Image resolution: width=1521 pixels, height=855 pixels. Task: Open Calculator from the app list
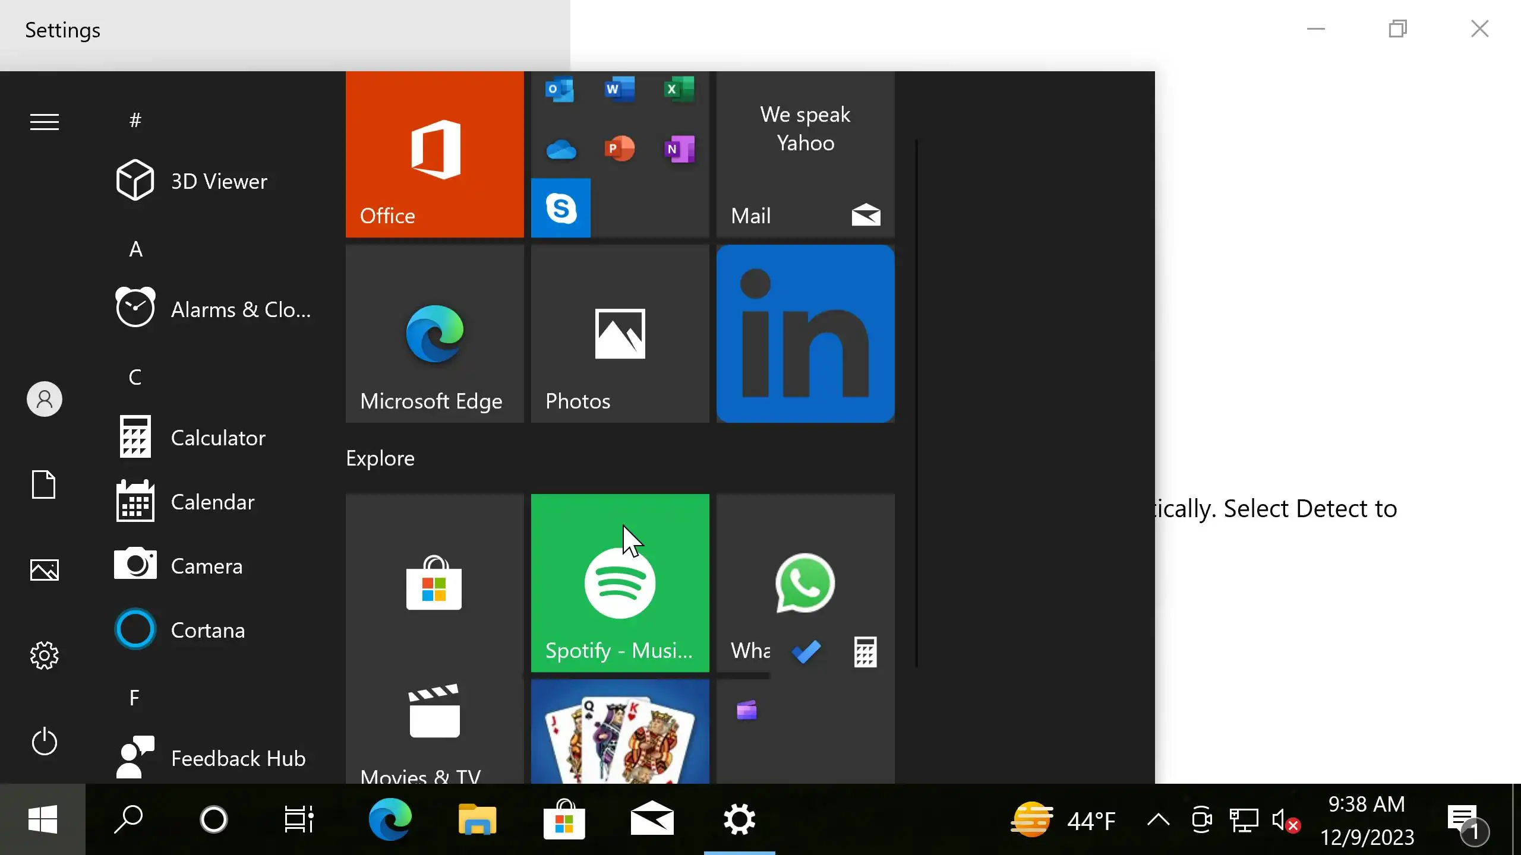217,438
